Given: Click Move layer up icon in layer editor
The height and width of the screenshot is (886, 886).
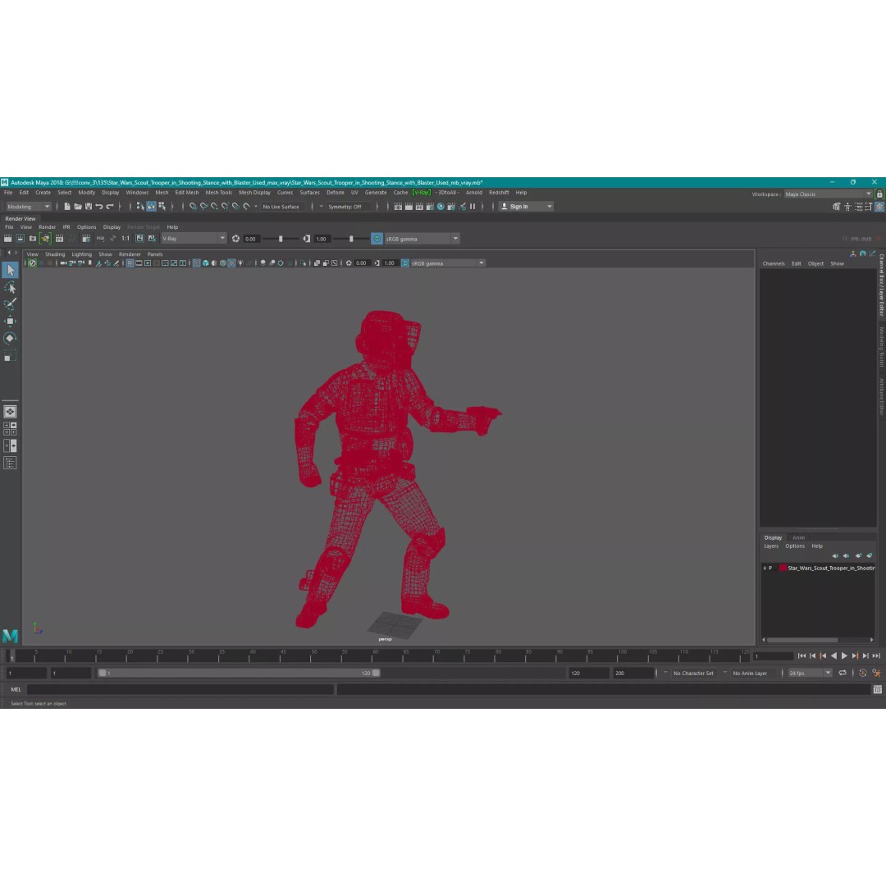Looking at the screenshot, I should click(x=835, y=556).
